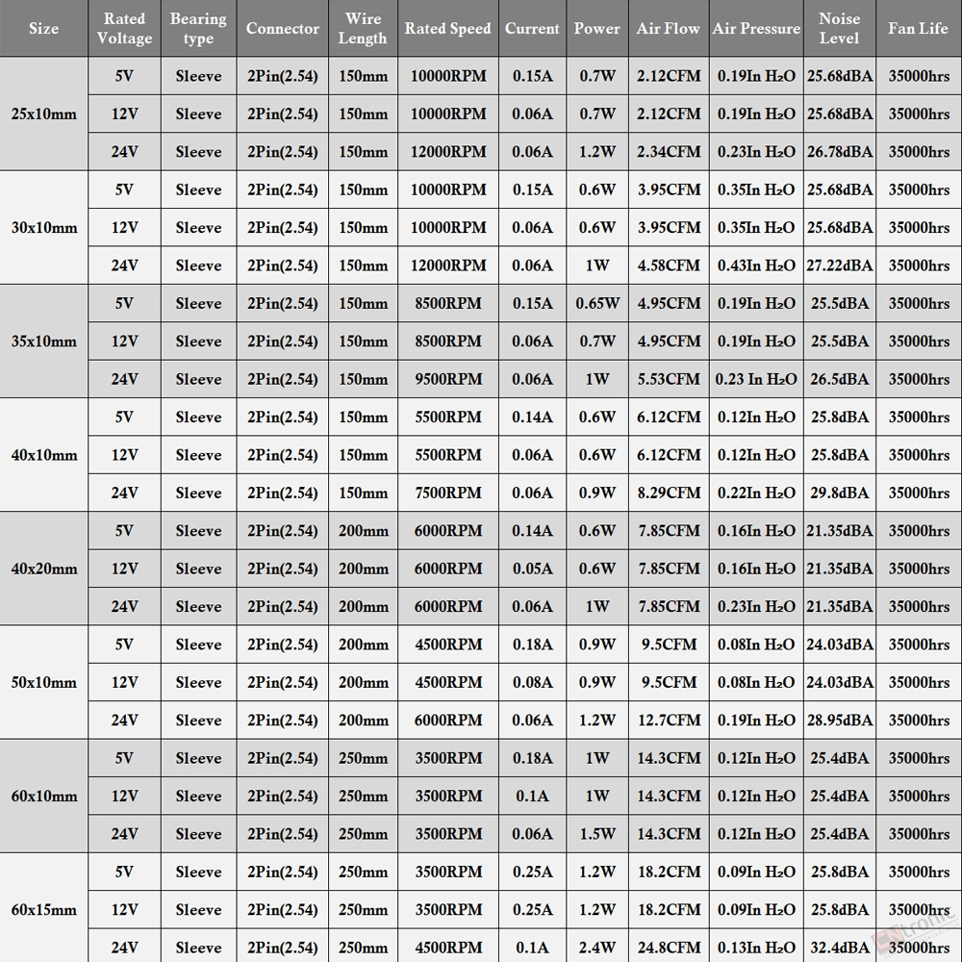This screenshot has width=962, height=962.
Task: Click the Air Pressure column header
Action: click(756, 28)
